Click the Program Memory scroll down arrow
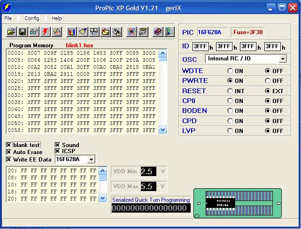 [163, 130]
